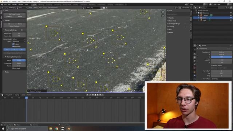Open the Frame Rate dropdown
Screen dimensions: 233x131
pyautogui.click(x=221, y=79)
